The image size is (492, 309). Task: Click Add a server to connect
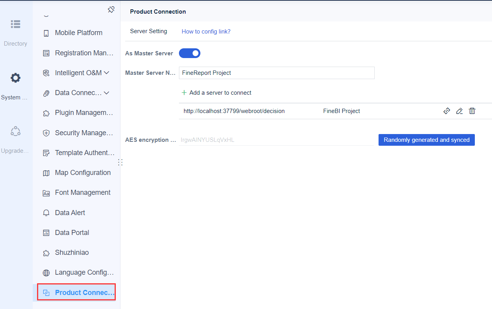pyautogui.click(x=216, y=92)
